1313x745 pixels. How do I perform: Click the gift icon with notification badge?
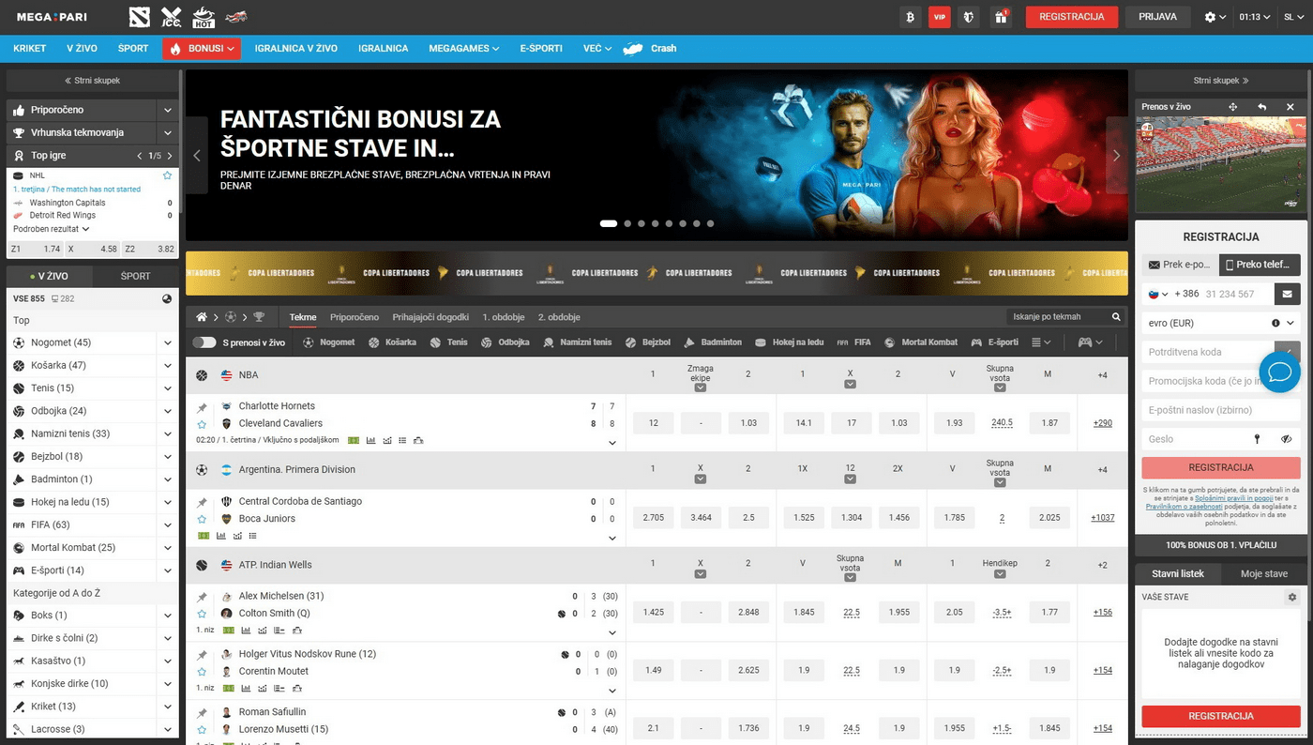click(x=1000, y=17)
